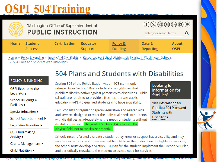Open Resources For School Districts breadcrumb link

click(x=127, y=58)
